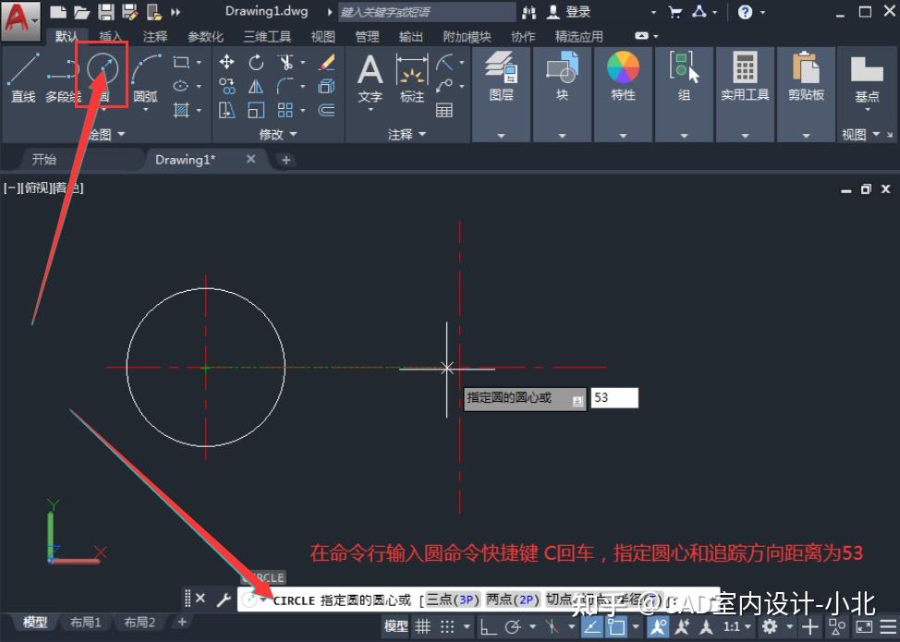The height and width of the screenshot is (642, 900).
Task: Select the Arc (圆弧) tool
Action: [x=146, y=78]
